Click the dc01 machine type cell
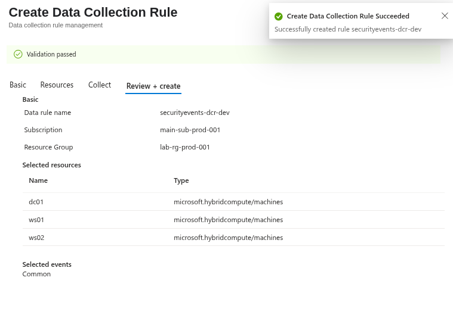This screenshot has width=453, height=321. [228, 202]
